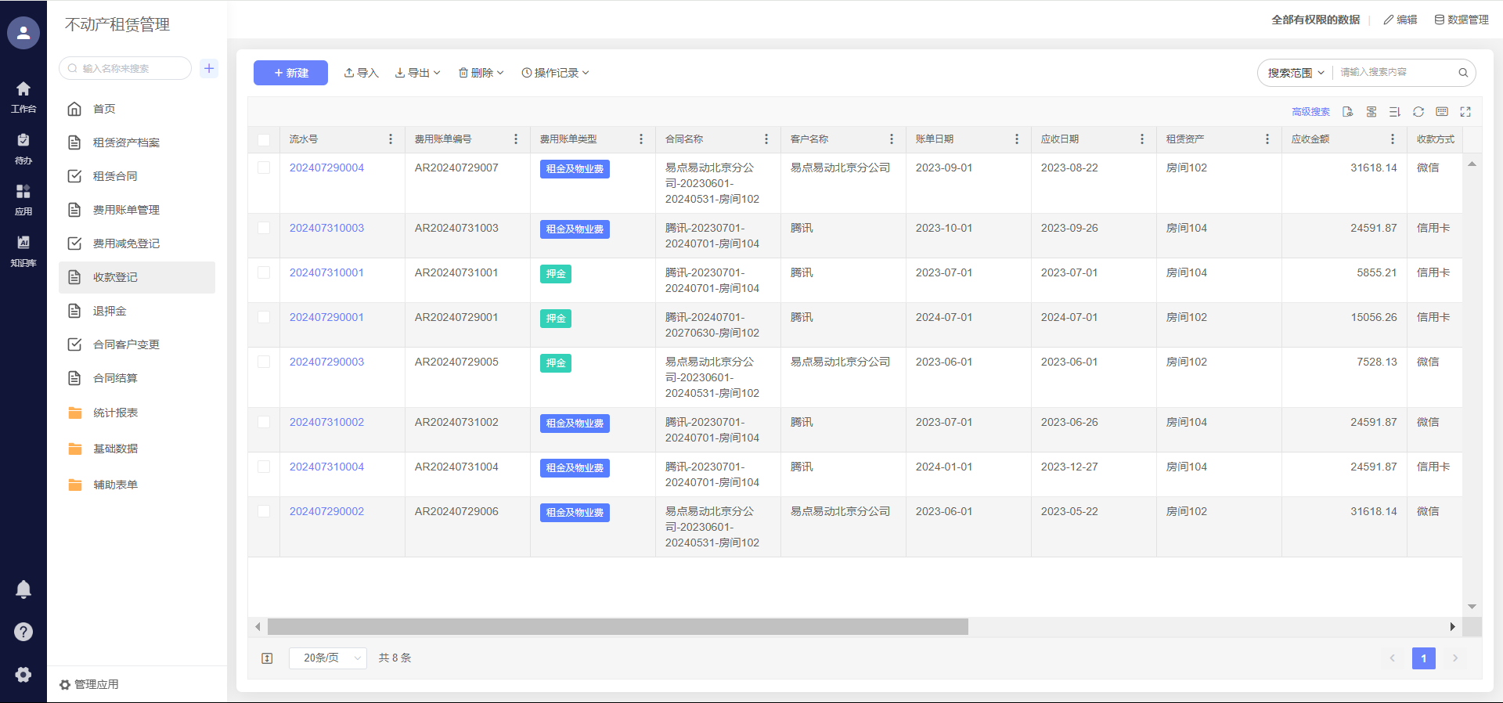This screenshot has height=703, width=1503.
Task: Expand the 导出 dropdown
Action: [x=418, y=73]
